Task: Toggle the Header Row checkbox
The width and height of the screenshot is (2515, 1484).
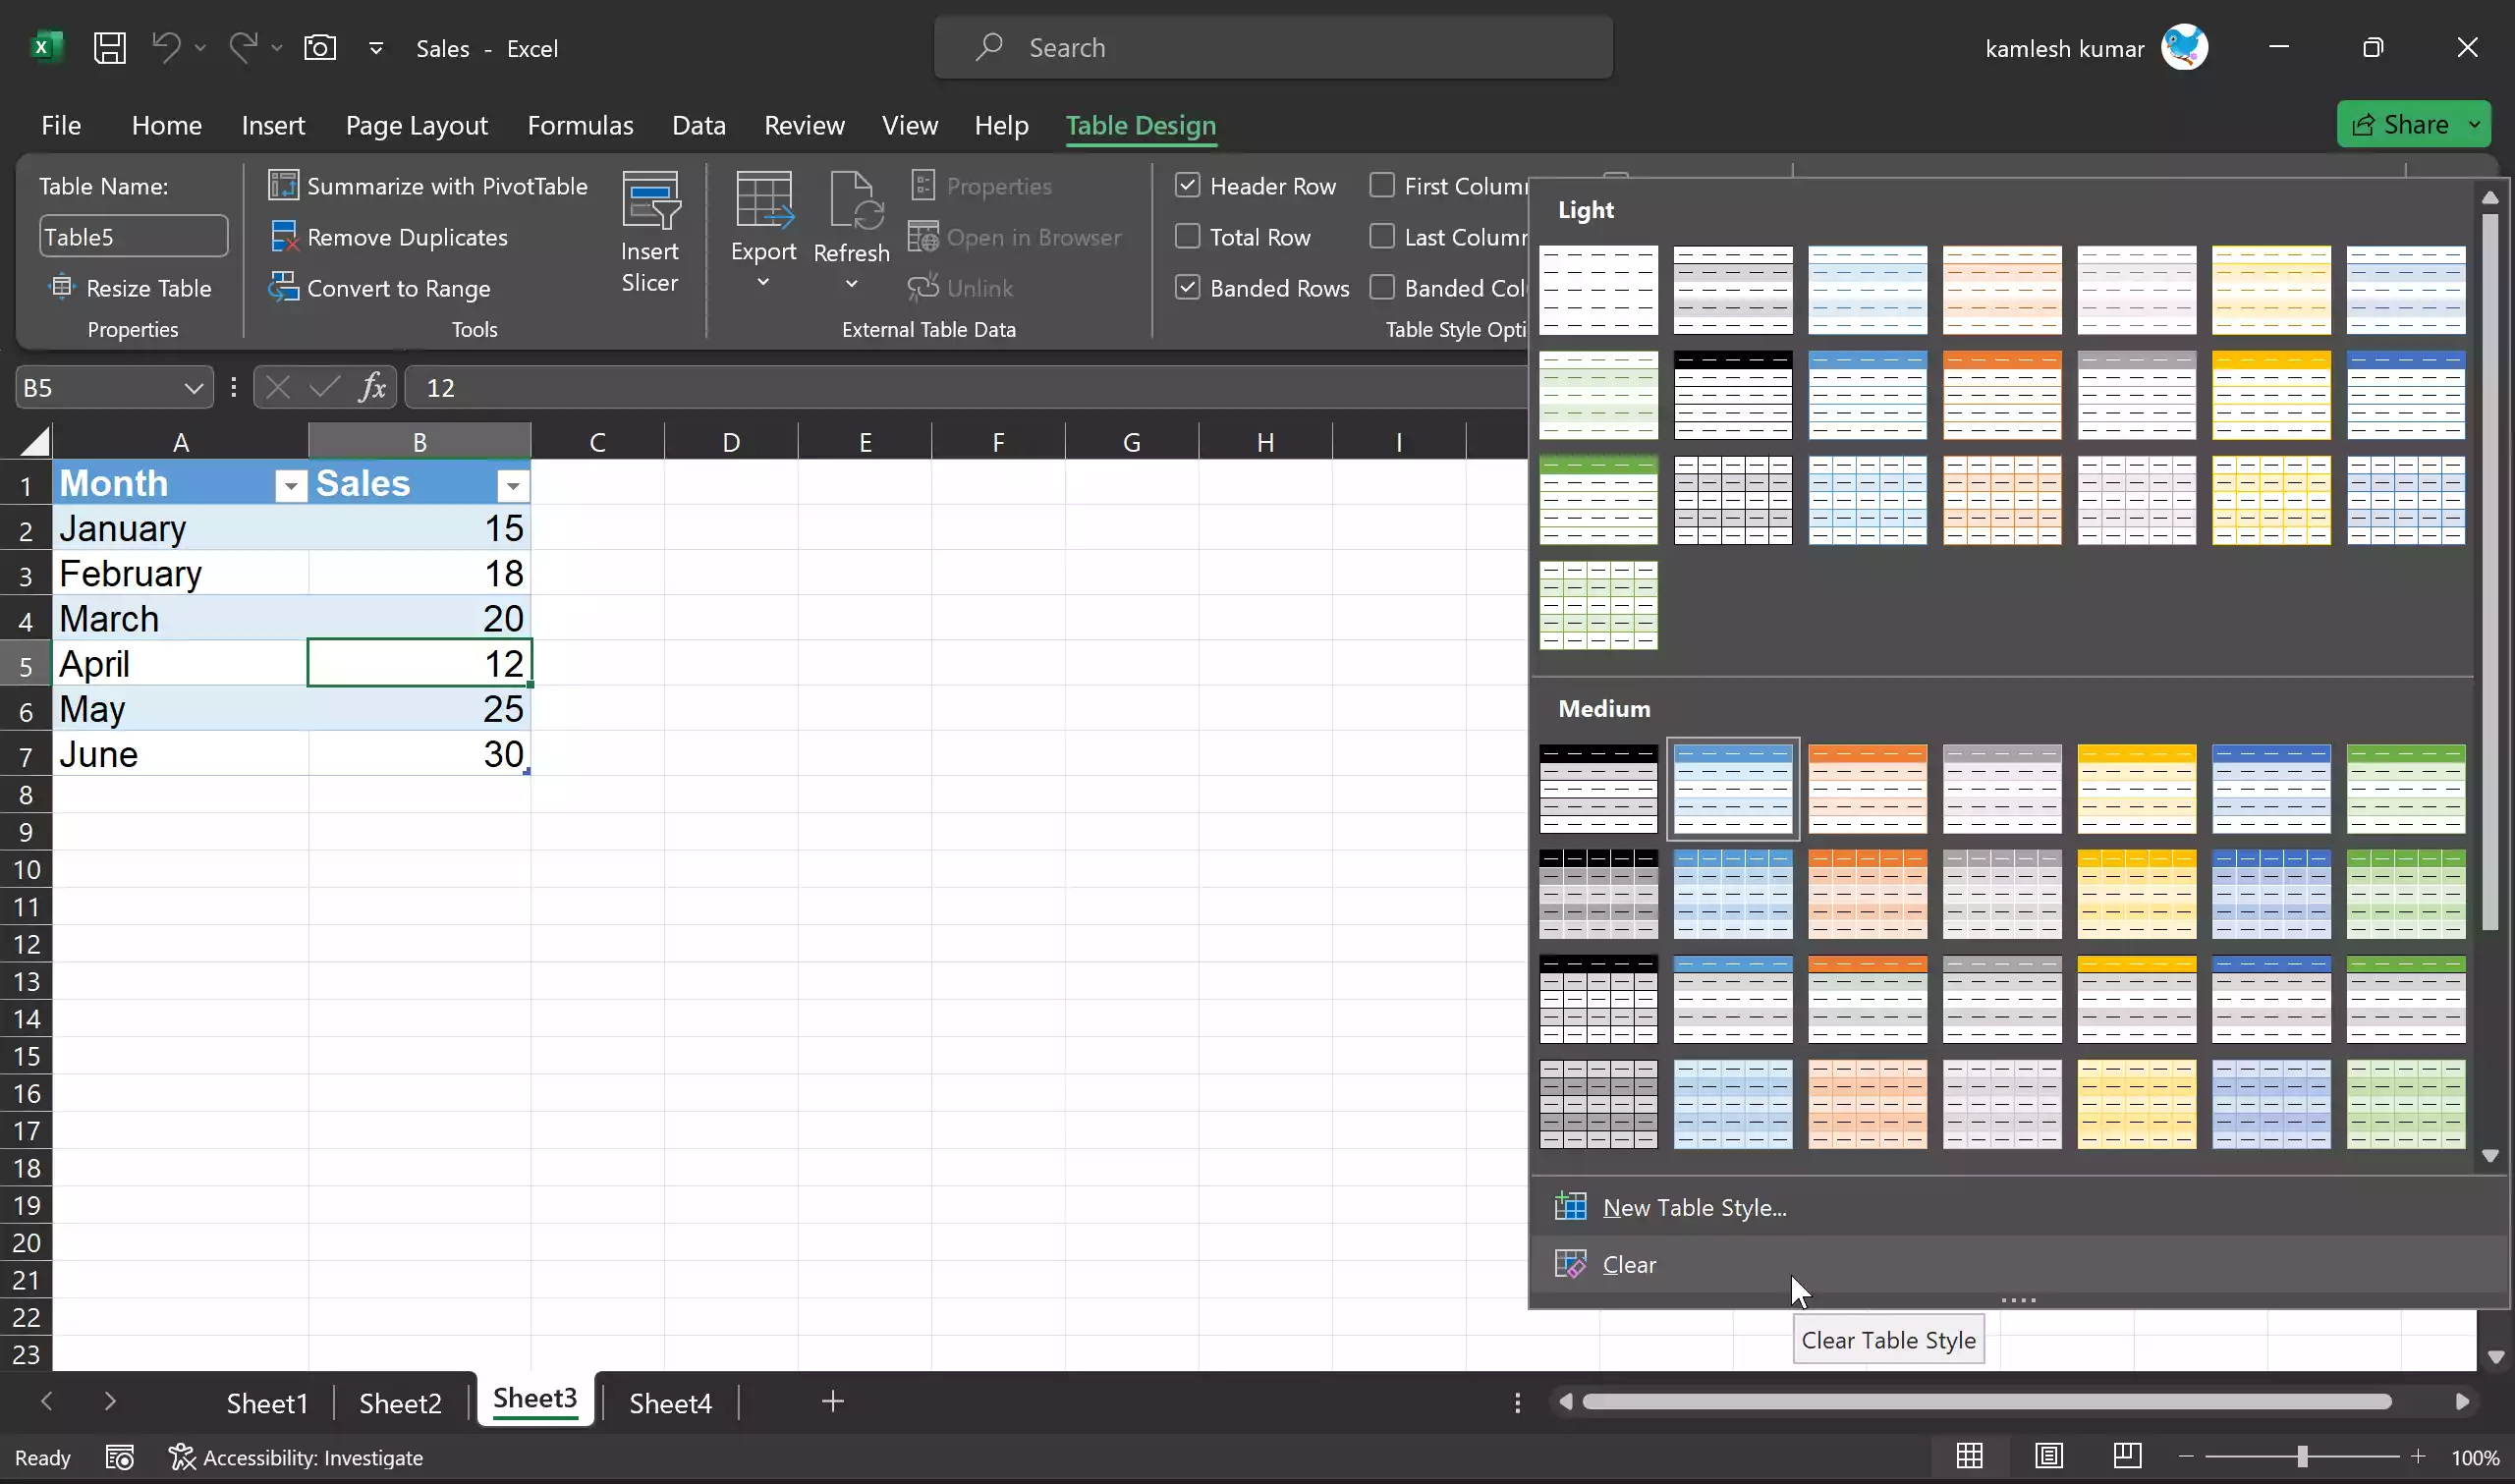Action: [1189, 186]
